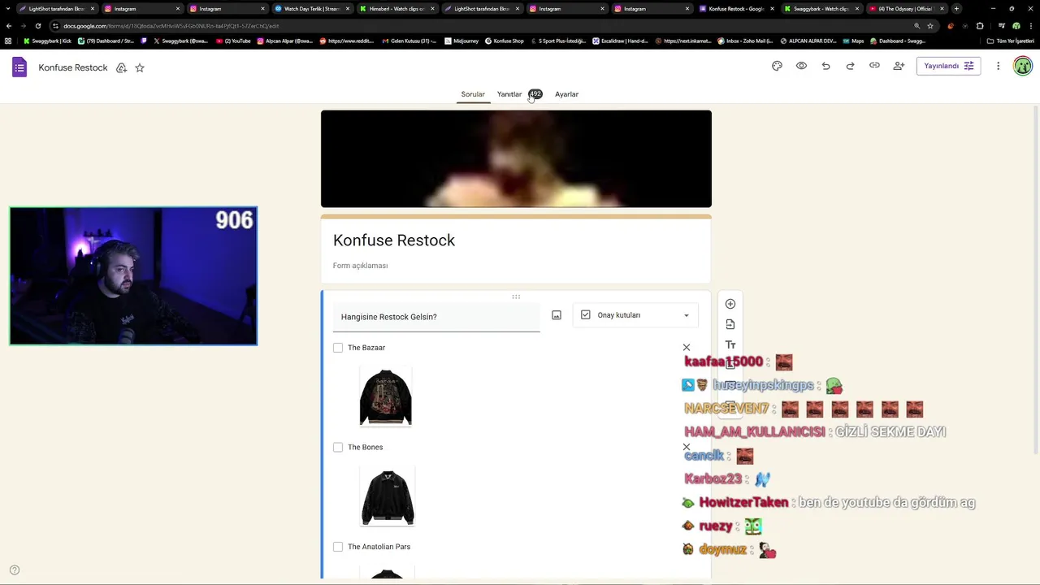
Task: Undo the last change
Action: pos(825,66)
